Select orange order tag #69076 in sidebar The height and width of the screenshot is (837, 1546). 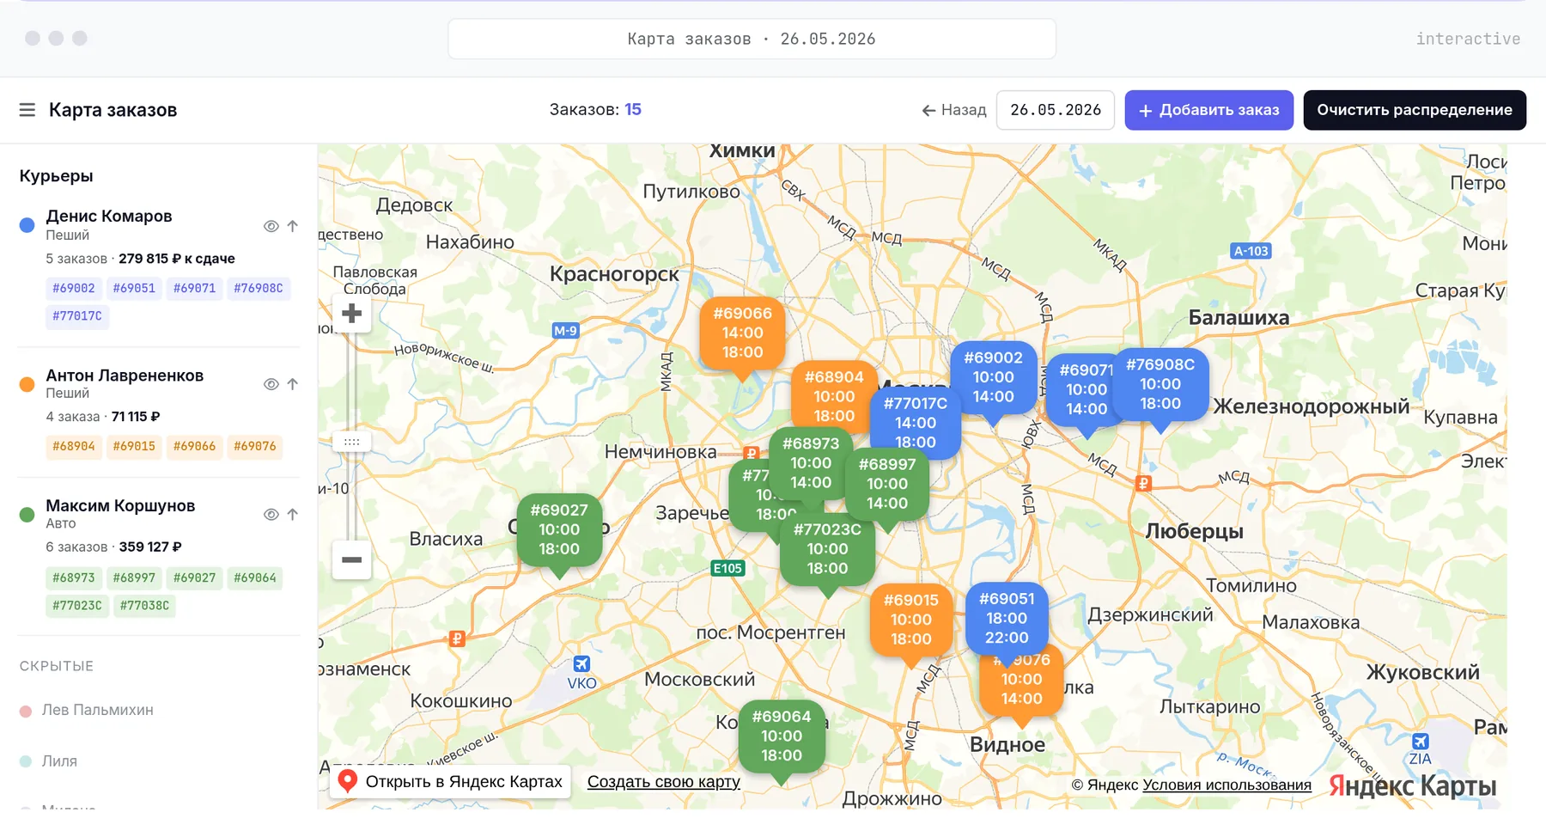tap(255, 447)
